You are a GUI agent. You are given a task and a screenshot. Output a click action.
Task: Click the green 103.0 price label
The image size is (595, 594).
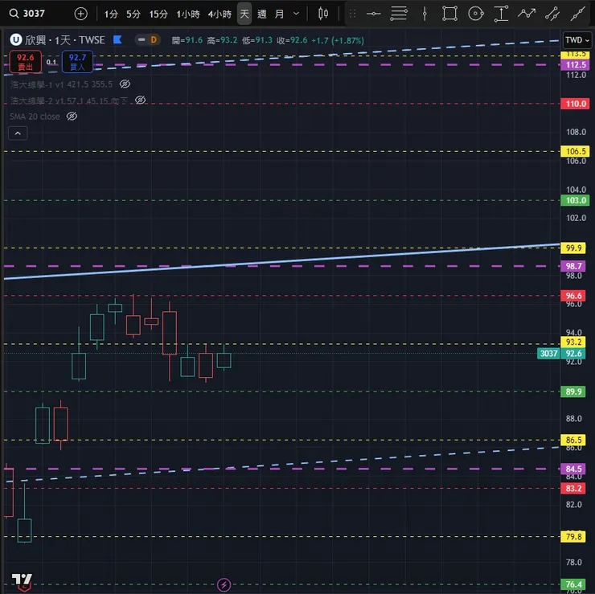pos(575,200)
